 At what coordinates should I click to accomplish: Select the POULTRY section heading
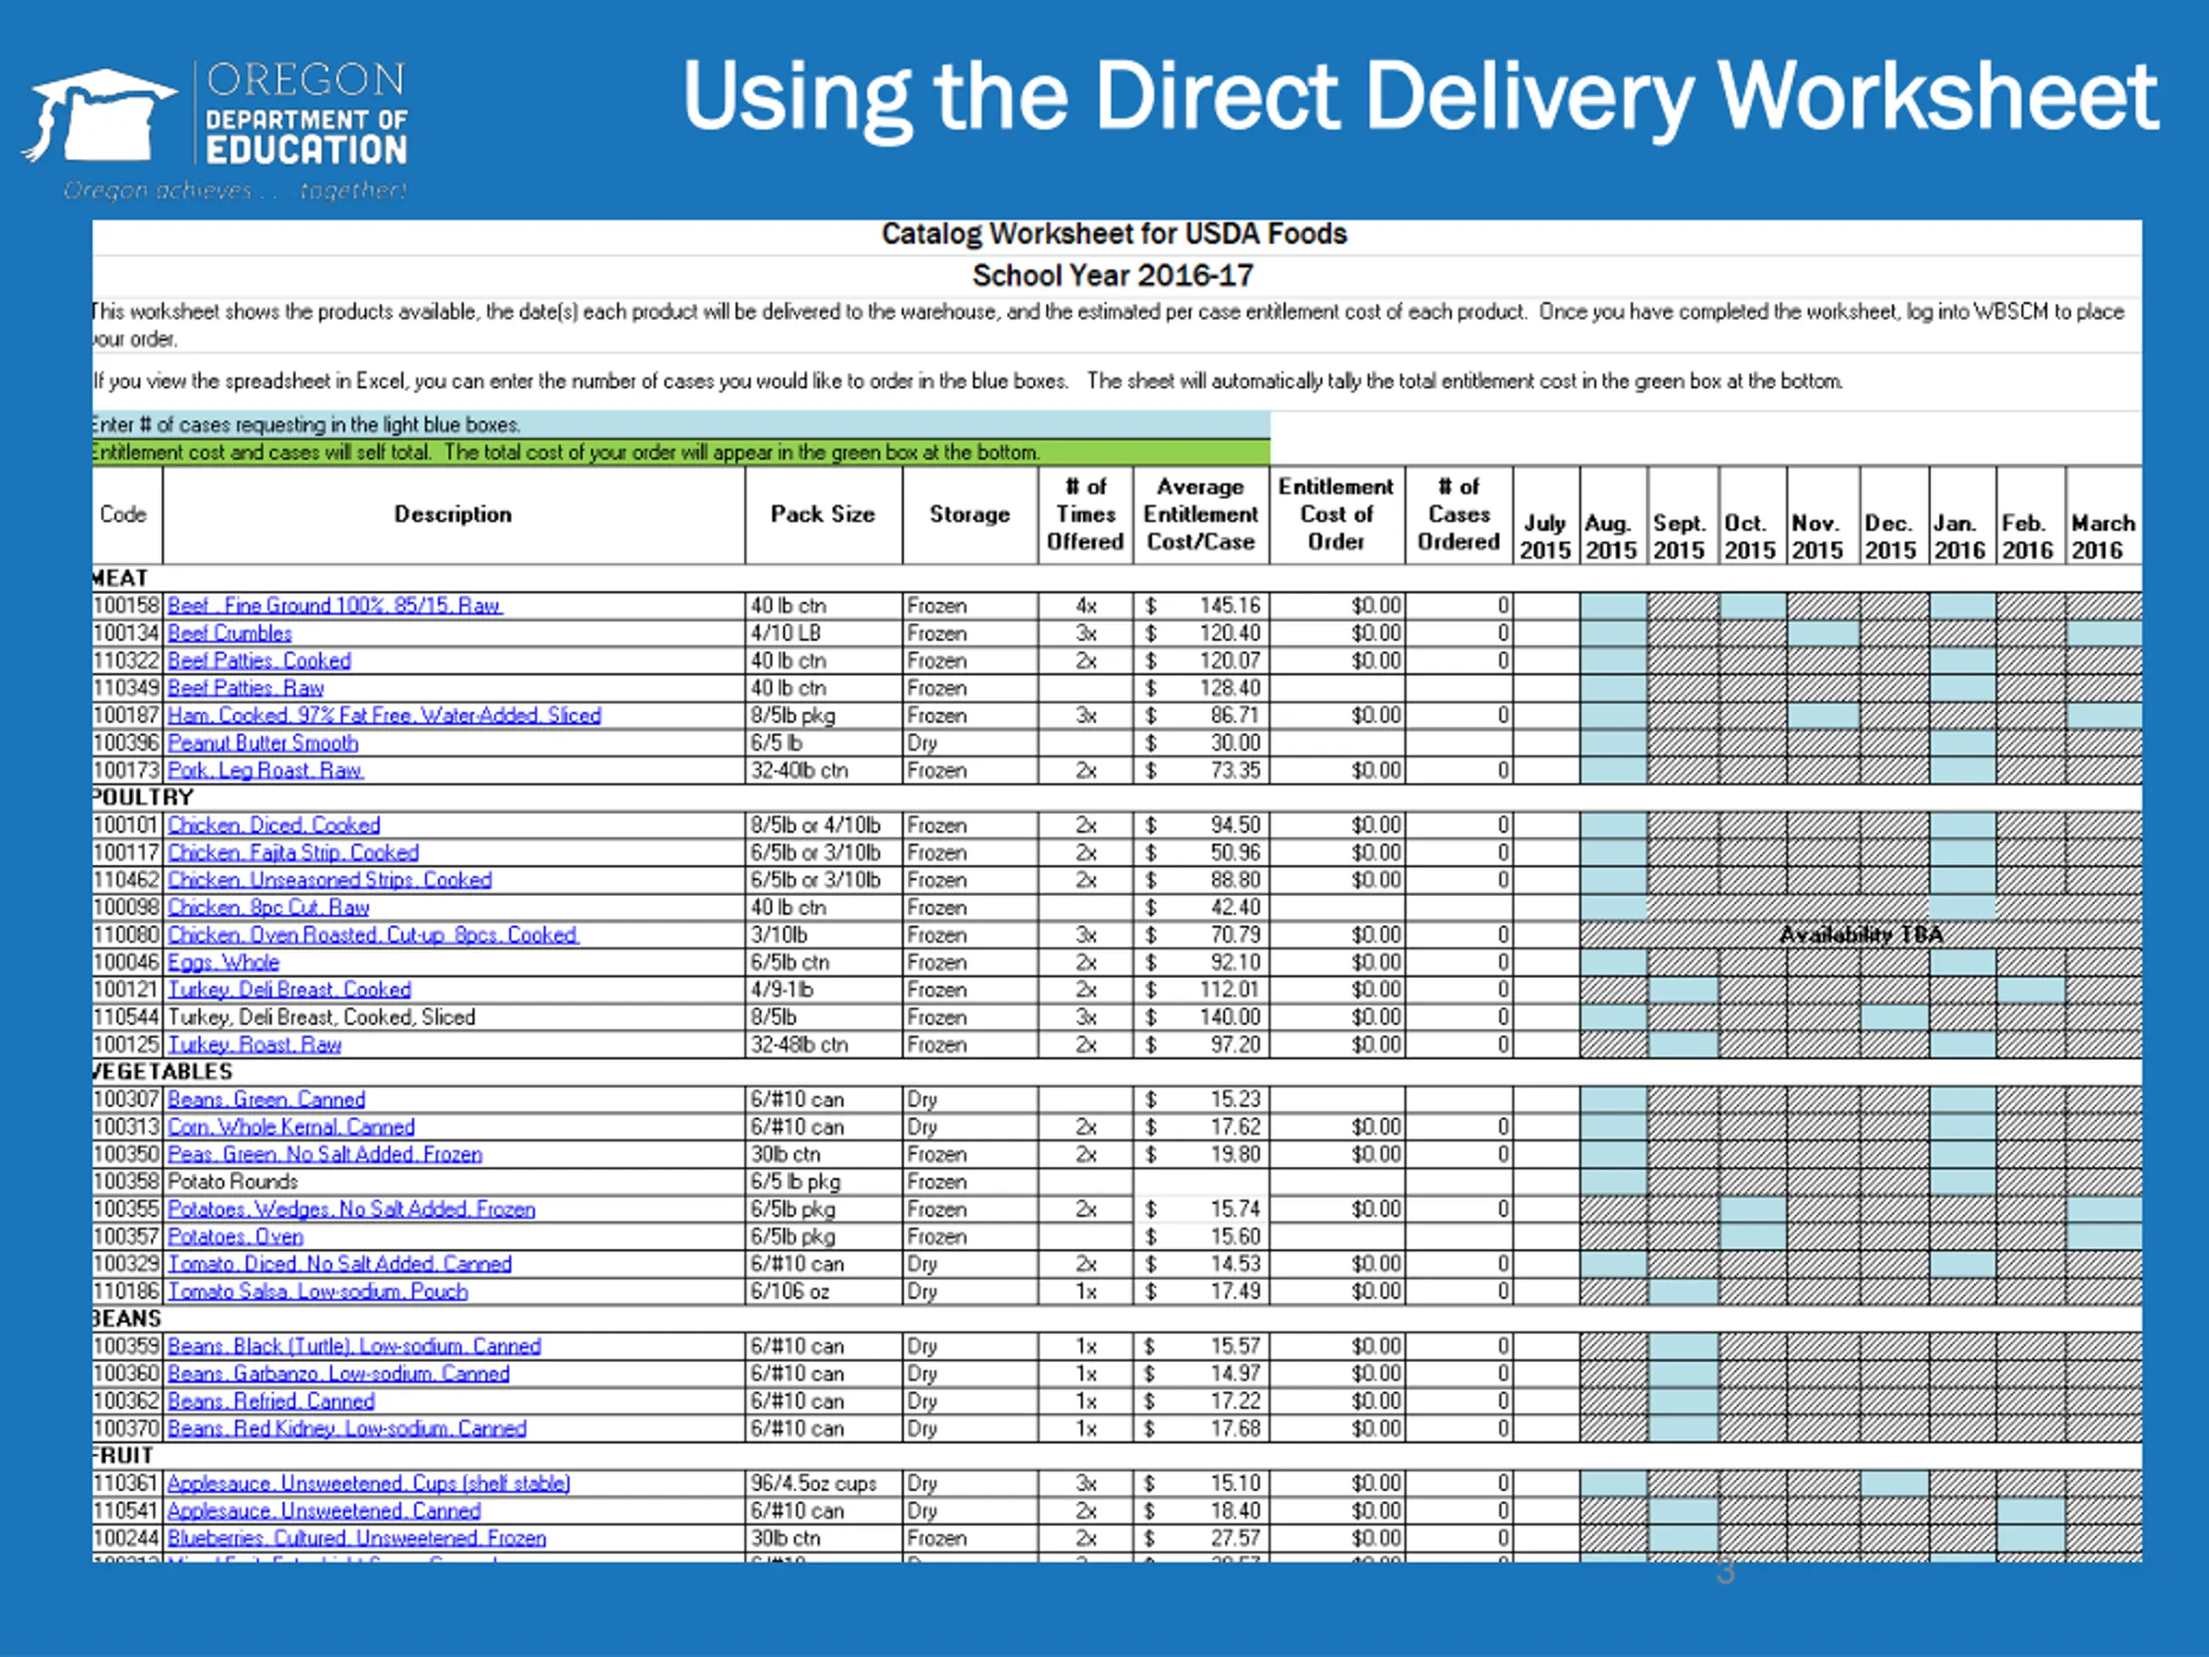pyautogui.click(x=142, y=797)
